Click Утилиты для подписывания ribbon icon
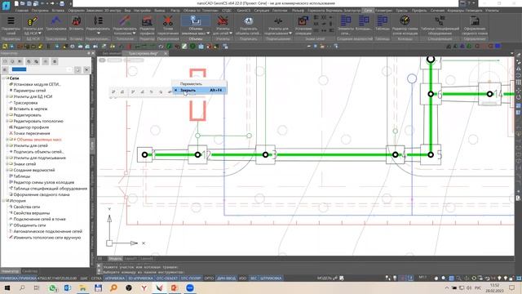Image resolution: width=522 pixels, height=294 pixels. click(278, 21)
